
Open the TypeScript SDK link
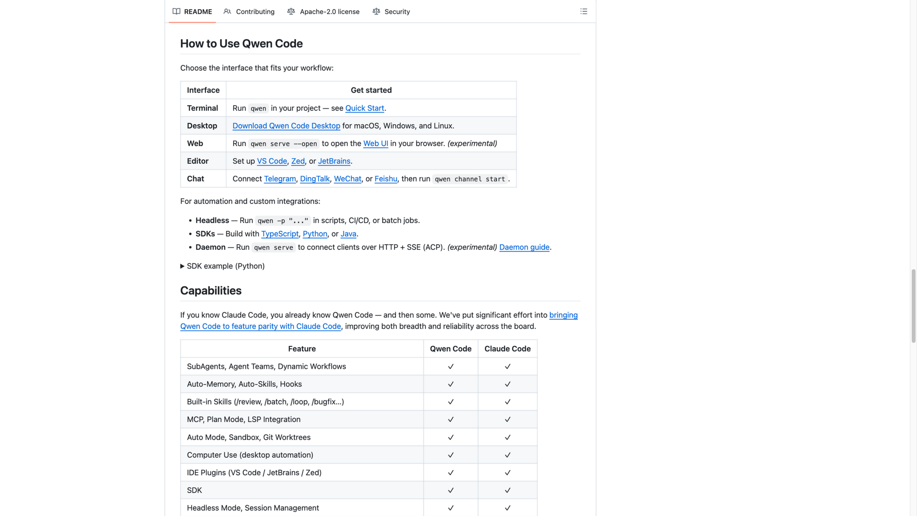click(280, 234)
